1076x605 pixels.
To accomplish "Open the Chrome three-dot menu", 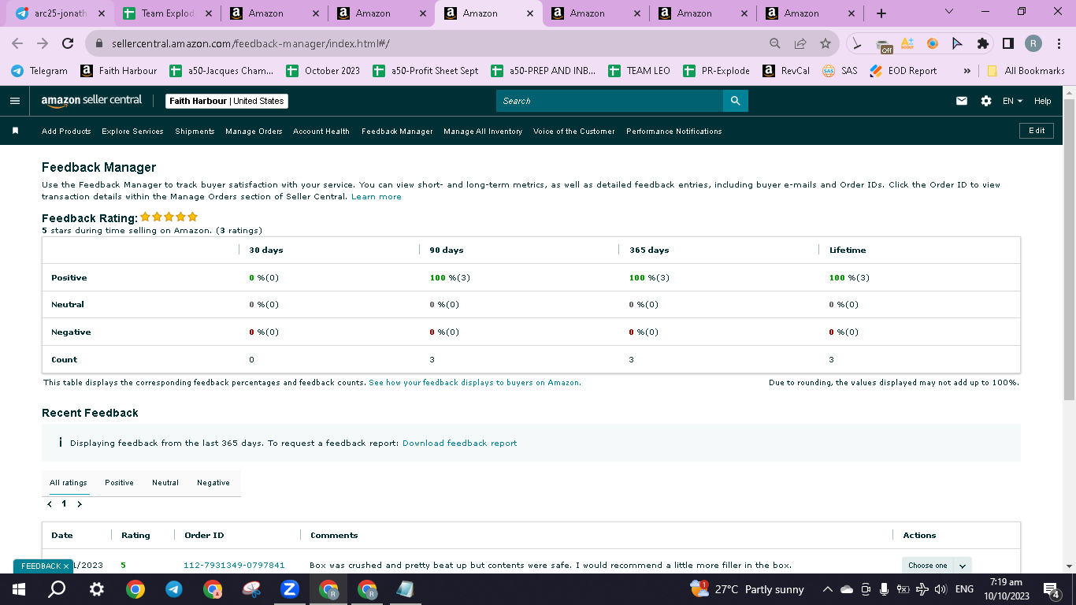I will pos(1059,43).
